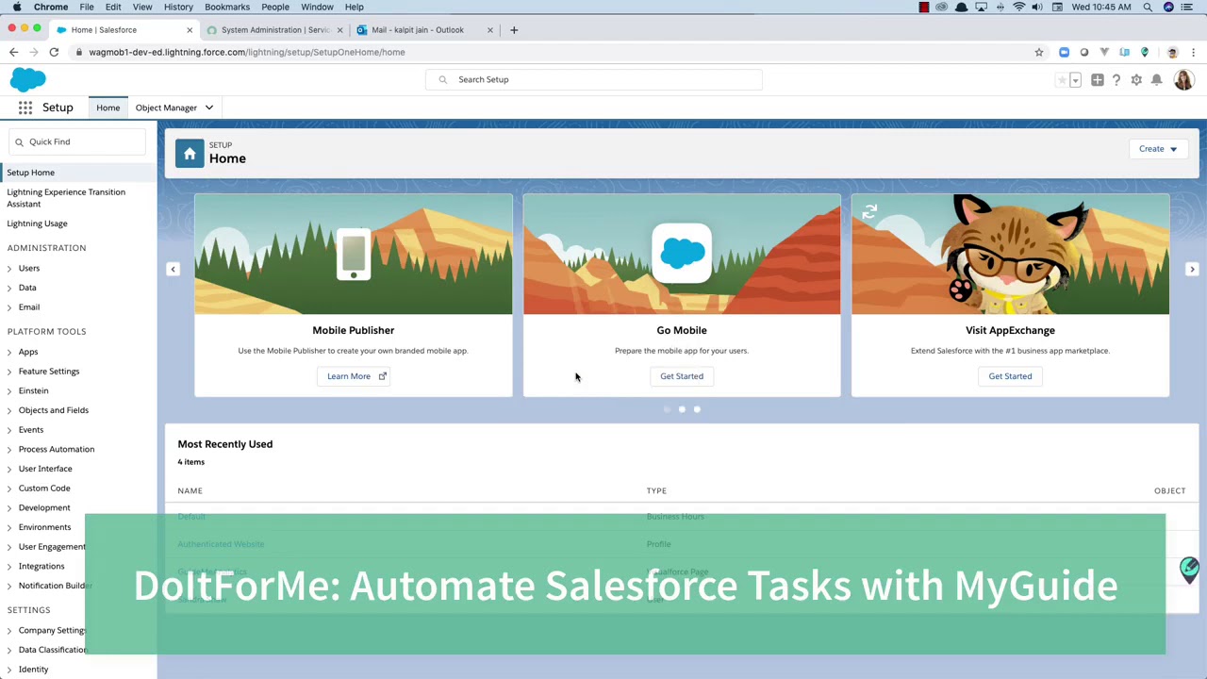Click the Siri icon in menu bar
This screenshot has width=1207, height=679.
tap(1168, 7)
